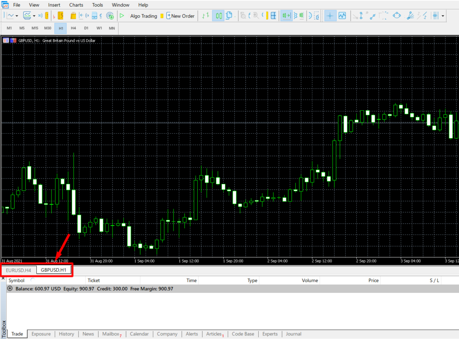Select the H4 timeframe button

74,28
